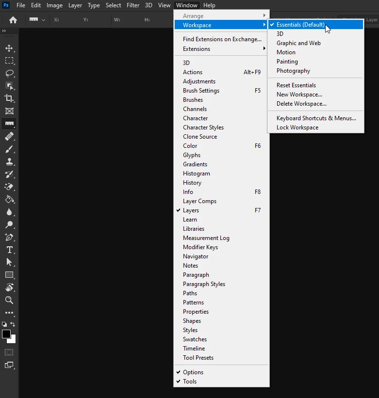Select the Rectangle shape tool
The width and height of the screenshot is (379, 398).
[9, 275]
